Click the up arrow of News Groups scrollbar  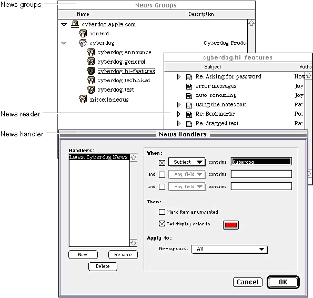(251, 23)
